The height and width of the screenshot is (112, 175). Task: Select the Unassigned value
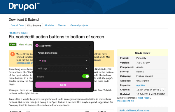tap(143, 81)
